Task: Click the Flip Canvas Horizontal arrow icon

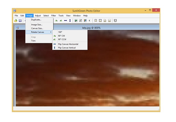Action: tap(54, 44)
